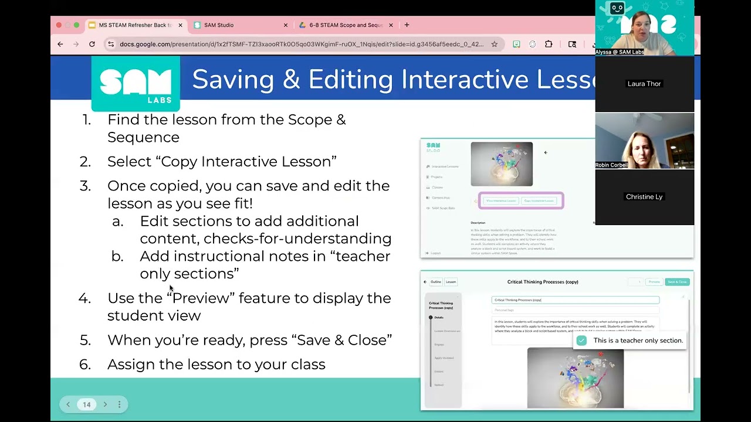Bookmark this page with the star icon
Image resolution: width=751 pixels, height=422 pixels.
pos(495,44)
